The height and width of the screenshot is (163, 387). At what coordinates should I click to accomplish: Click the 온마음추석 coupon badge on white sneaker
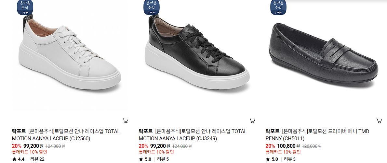click(25, 7)
